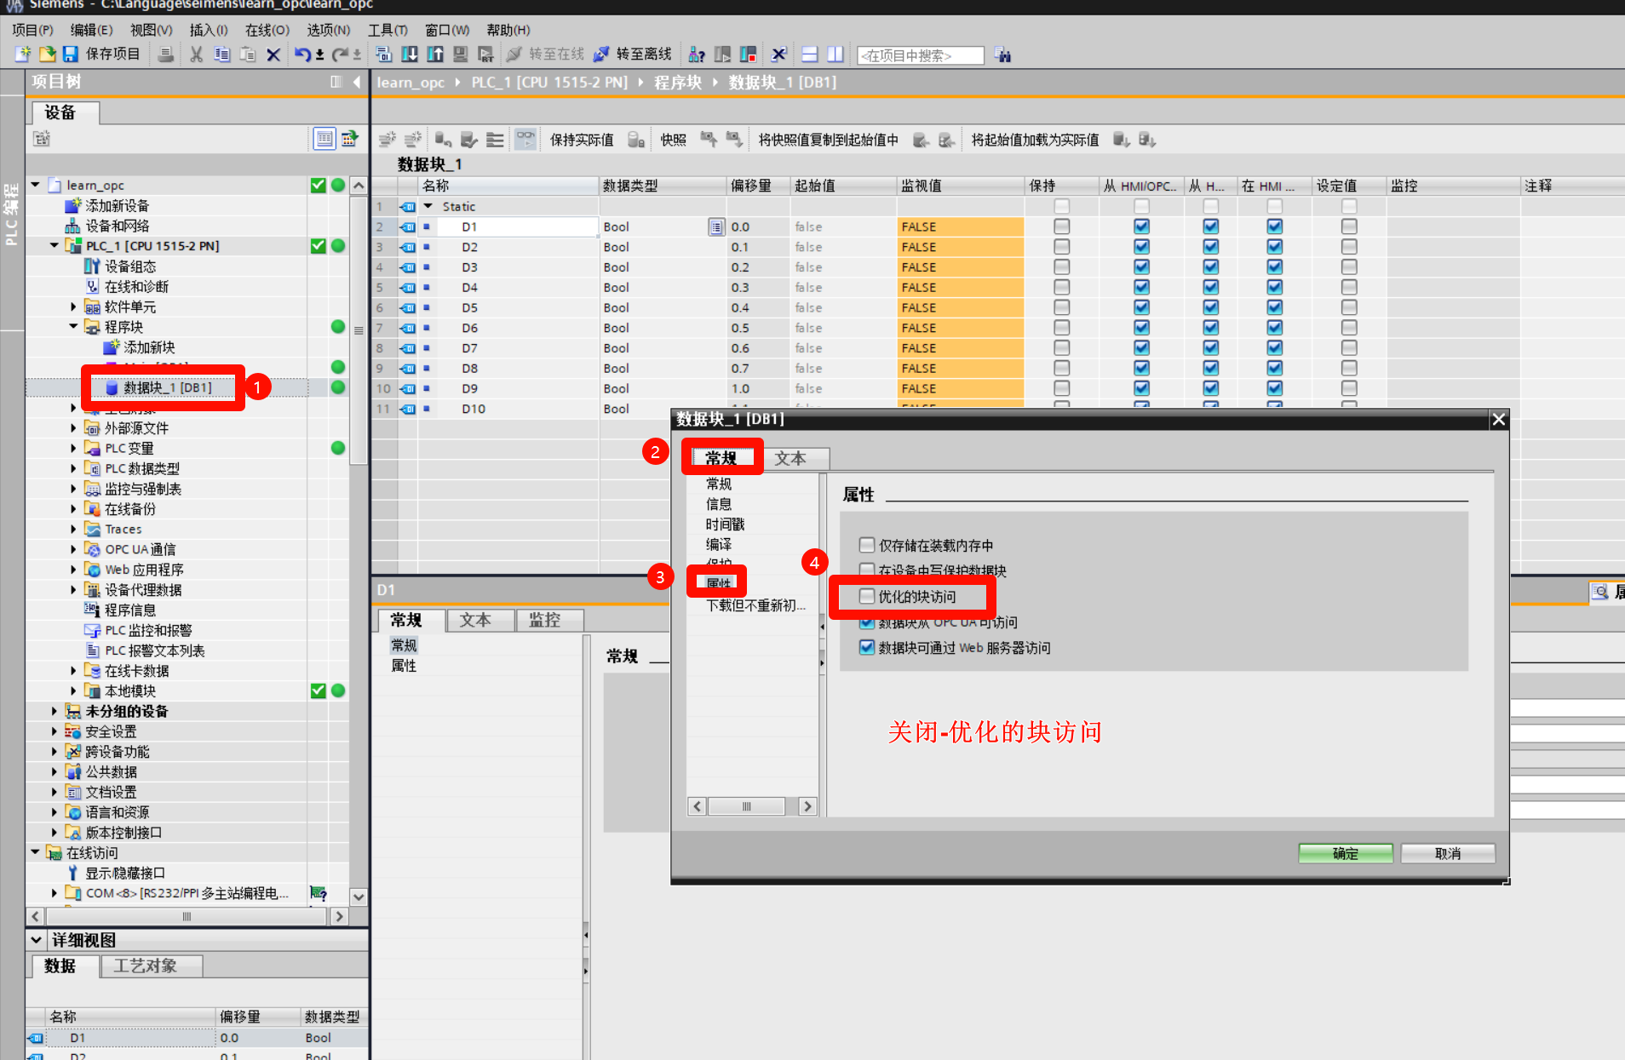Expand the 软件单元 tree node

(73, 307)
